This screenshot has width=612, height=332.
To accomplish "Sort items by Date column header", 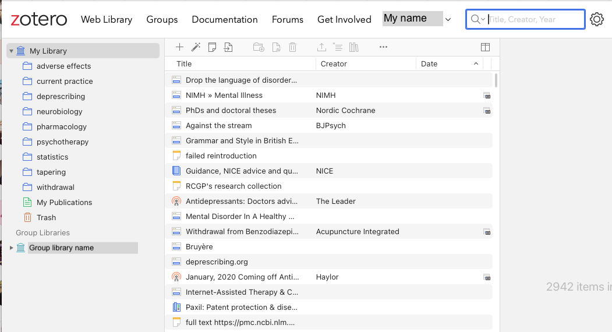I will click(449, 63).
